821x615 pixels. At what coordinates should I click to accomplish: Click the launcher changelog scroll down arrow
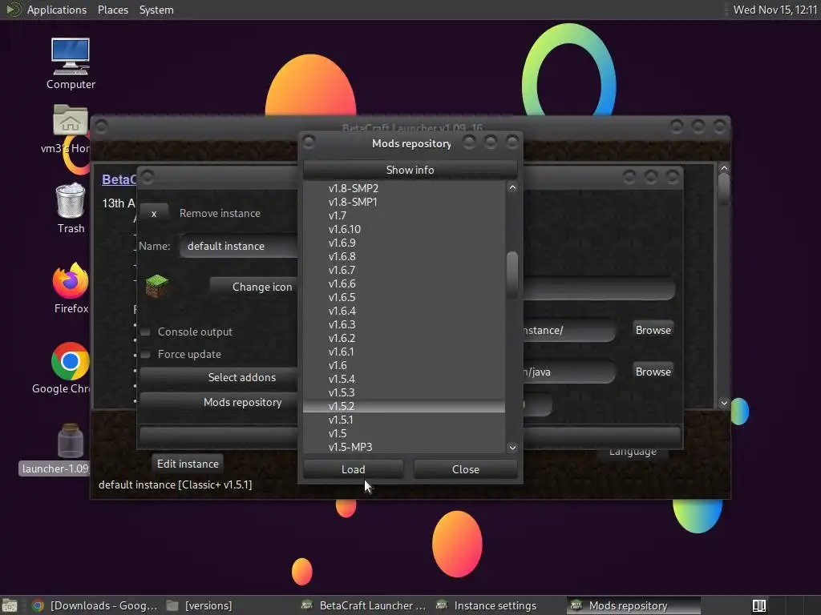(x=724, y=403)
